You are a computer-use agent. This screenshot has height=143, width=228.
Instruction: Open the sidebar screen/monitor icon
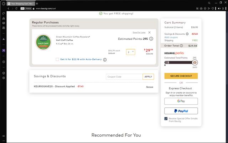(4, 23)
